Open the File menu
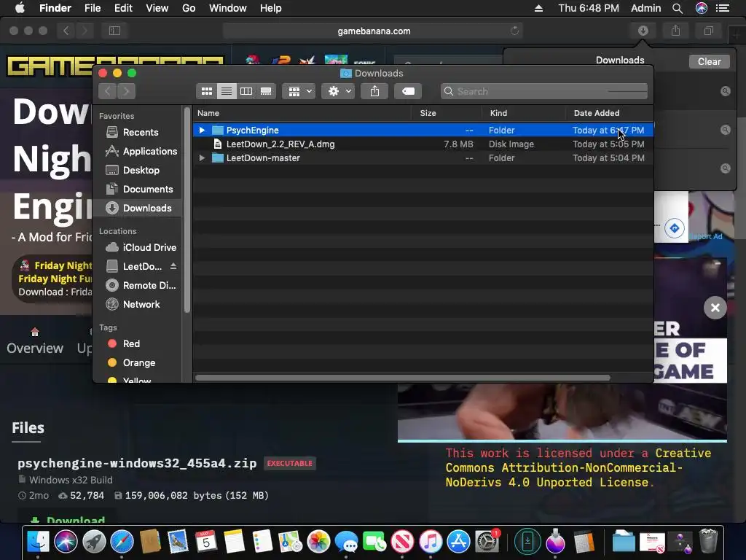The height and width of the screenshot is (560, 746). click(93, 8)
